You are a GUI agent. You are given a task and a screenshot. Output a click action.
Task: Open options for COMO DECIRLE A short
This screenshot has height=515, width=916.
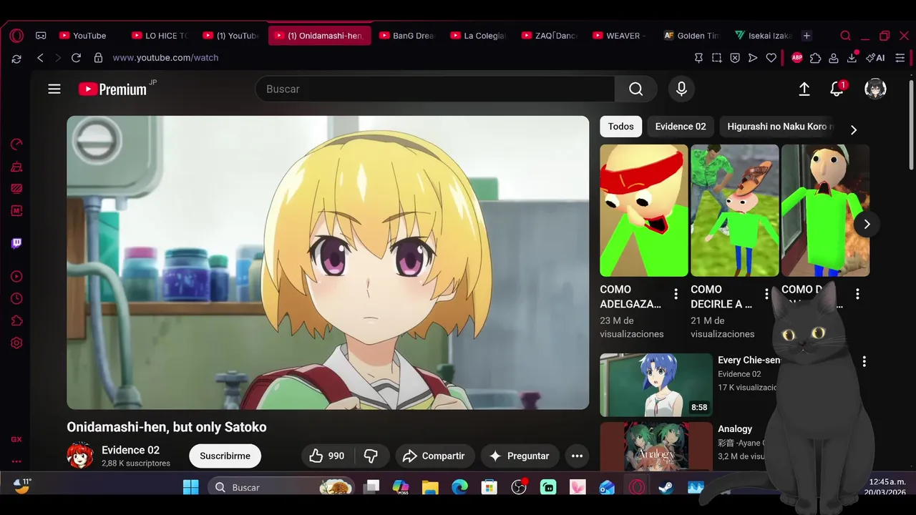click(766, 293)
